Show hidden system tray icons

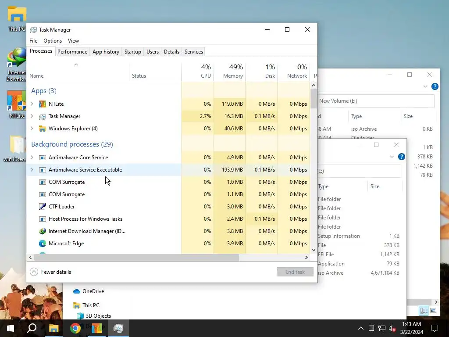(x=361, y=328)
